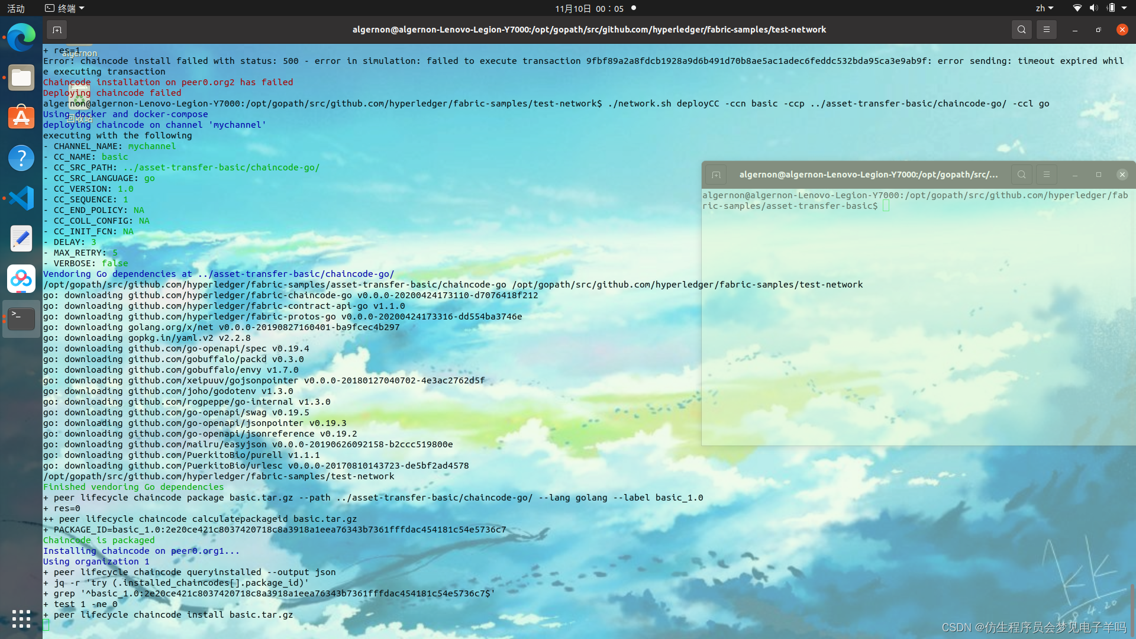Open Visual Studio Code from dock

point(21,198)
